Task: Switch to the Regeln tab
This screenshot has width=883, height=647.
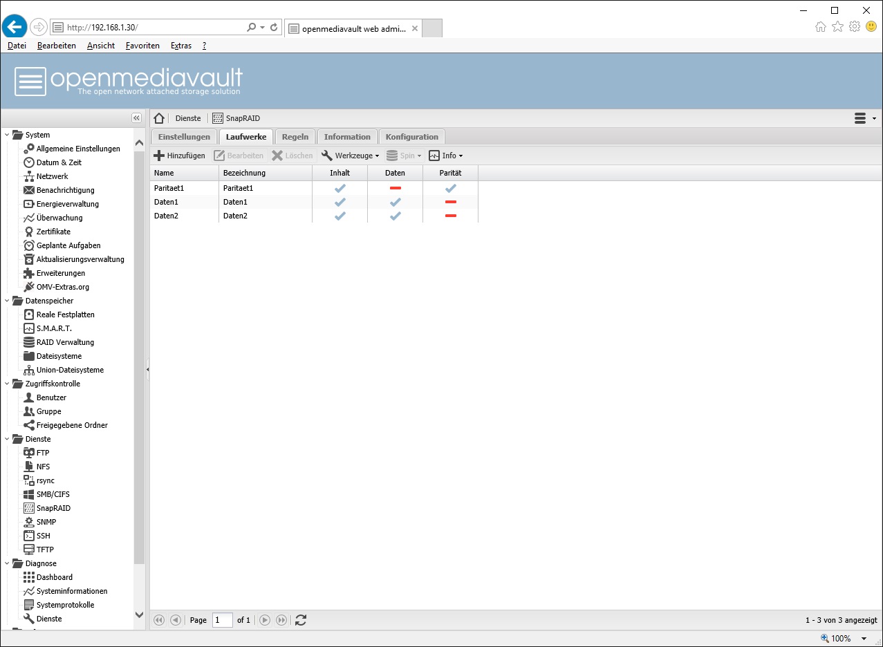Action: 295,137
